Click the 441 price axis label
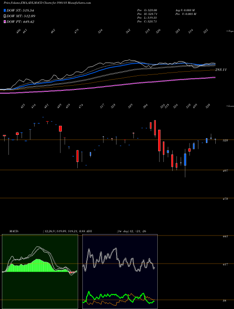The width and height of the screenshot is (234, 309). click(225, 236)
